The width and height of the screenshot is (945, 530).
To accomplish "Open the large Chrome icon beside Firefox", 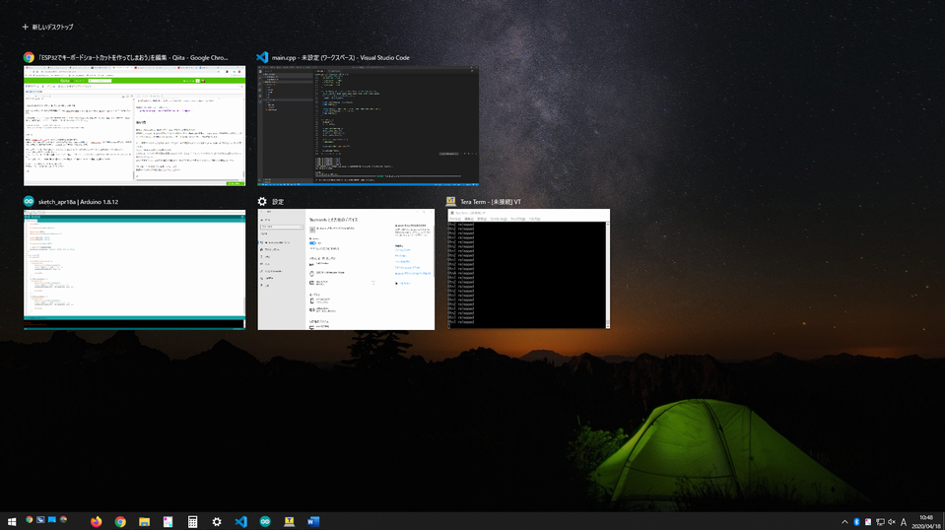I will (120, 521).
